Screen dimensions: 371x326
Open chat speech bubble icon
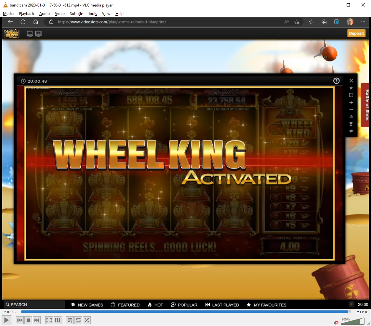[x=351, y=131]
